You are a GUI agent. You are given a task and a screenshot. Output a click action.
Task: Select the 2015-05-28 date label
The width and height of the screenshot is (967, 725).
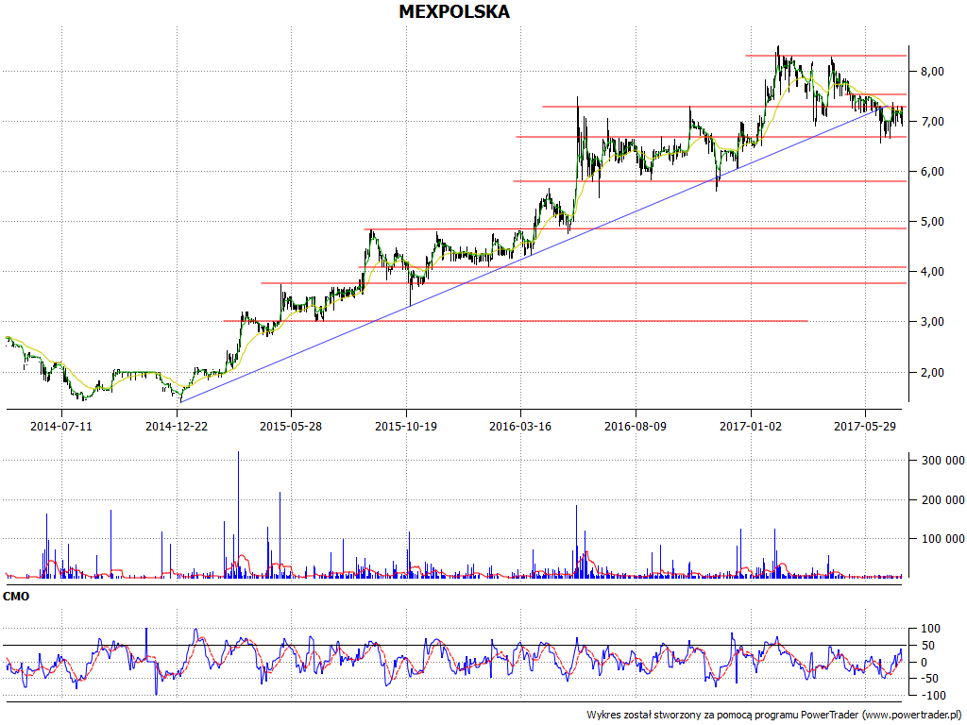coord(291,426)
